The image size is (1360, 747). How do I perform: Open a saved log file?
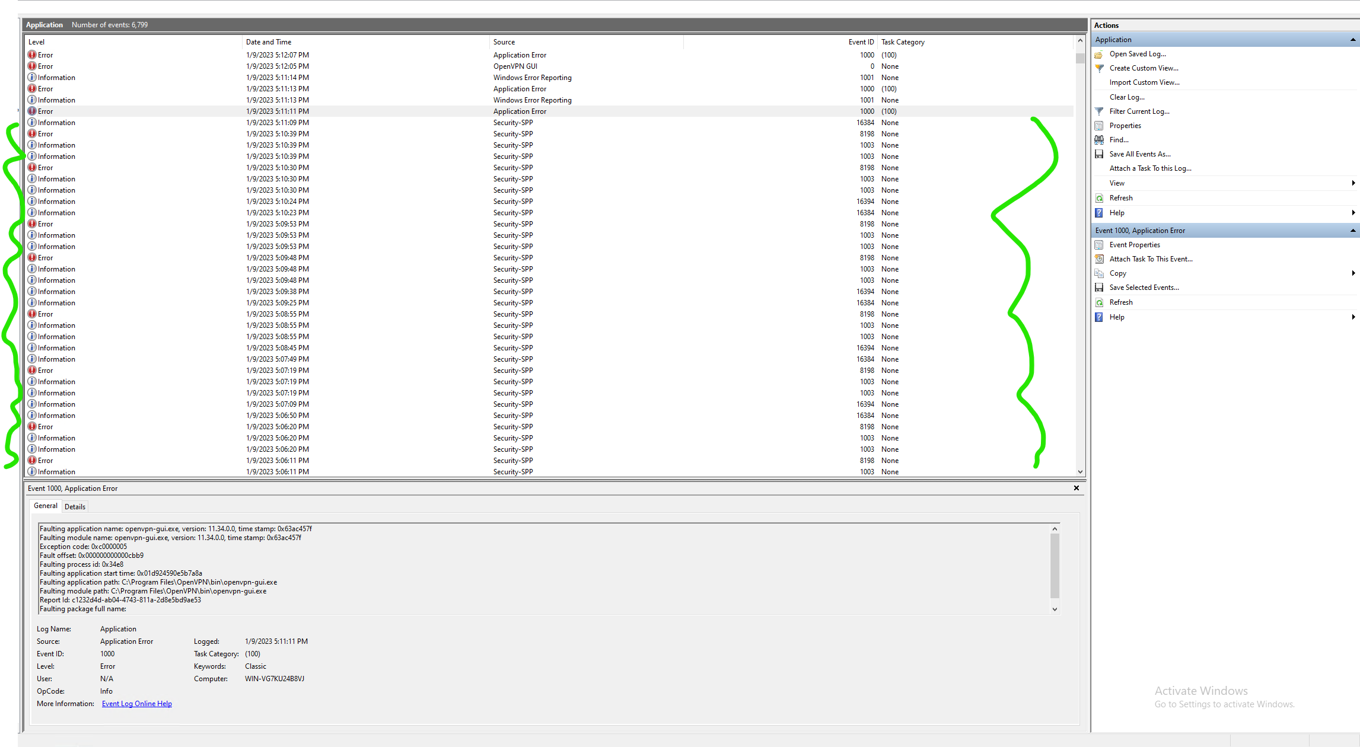1137,54
